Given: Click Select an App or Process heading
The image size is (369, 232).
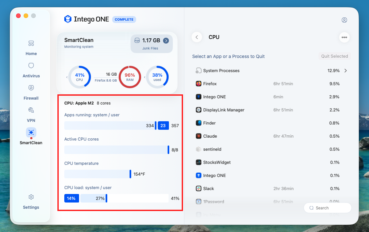Looking at the screenshot, I should (228, 56).
